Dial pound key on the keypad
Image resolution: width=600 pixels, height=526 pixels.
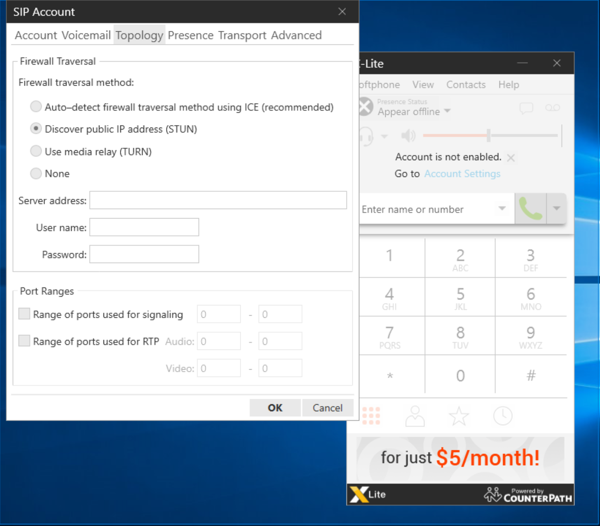click(531, 375)
